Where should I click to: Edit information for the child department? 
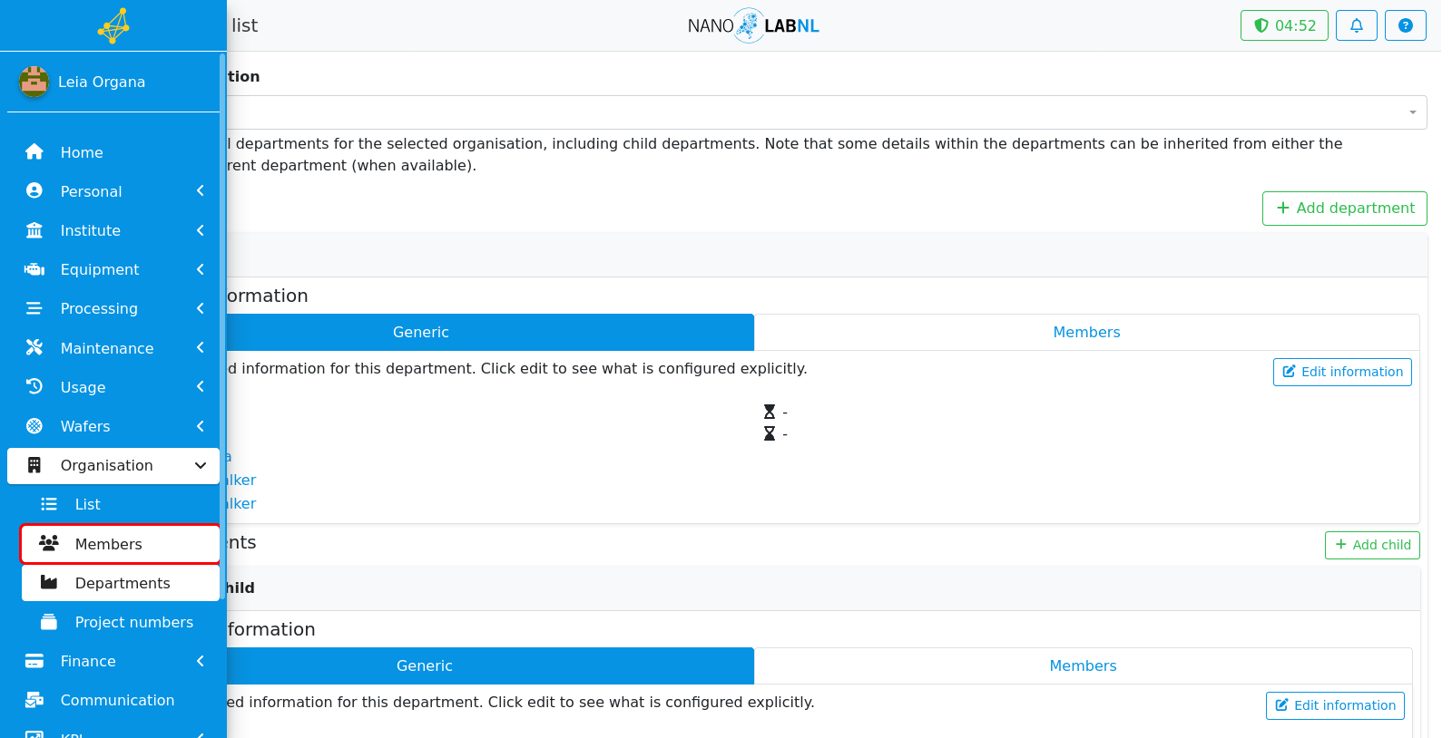(1335, 705)
